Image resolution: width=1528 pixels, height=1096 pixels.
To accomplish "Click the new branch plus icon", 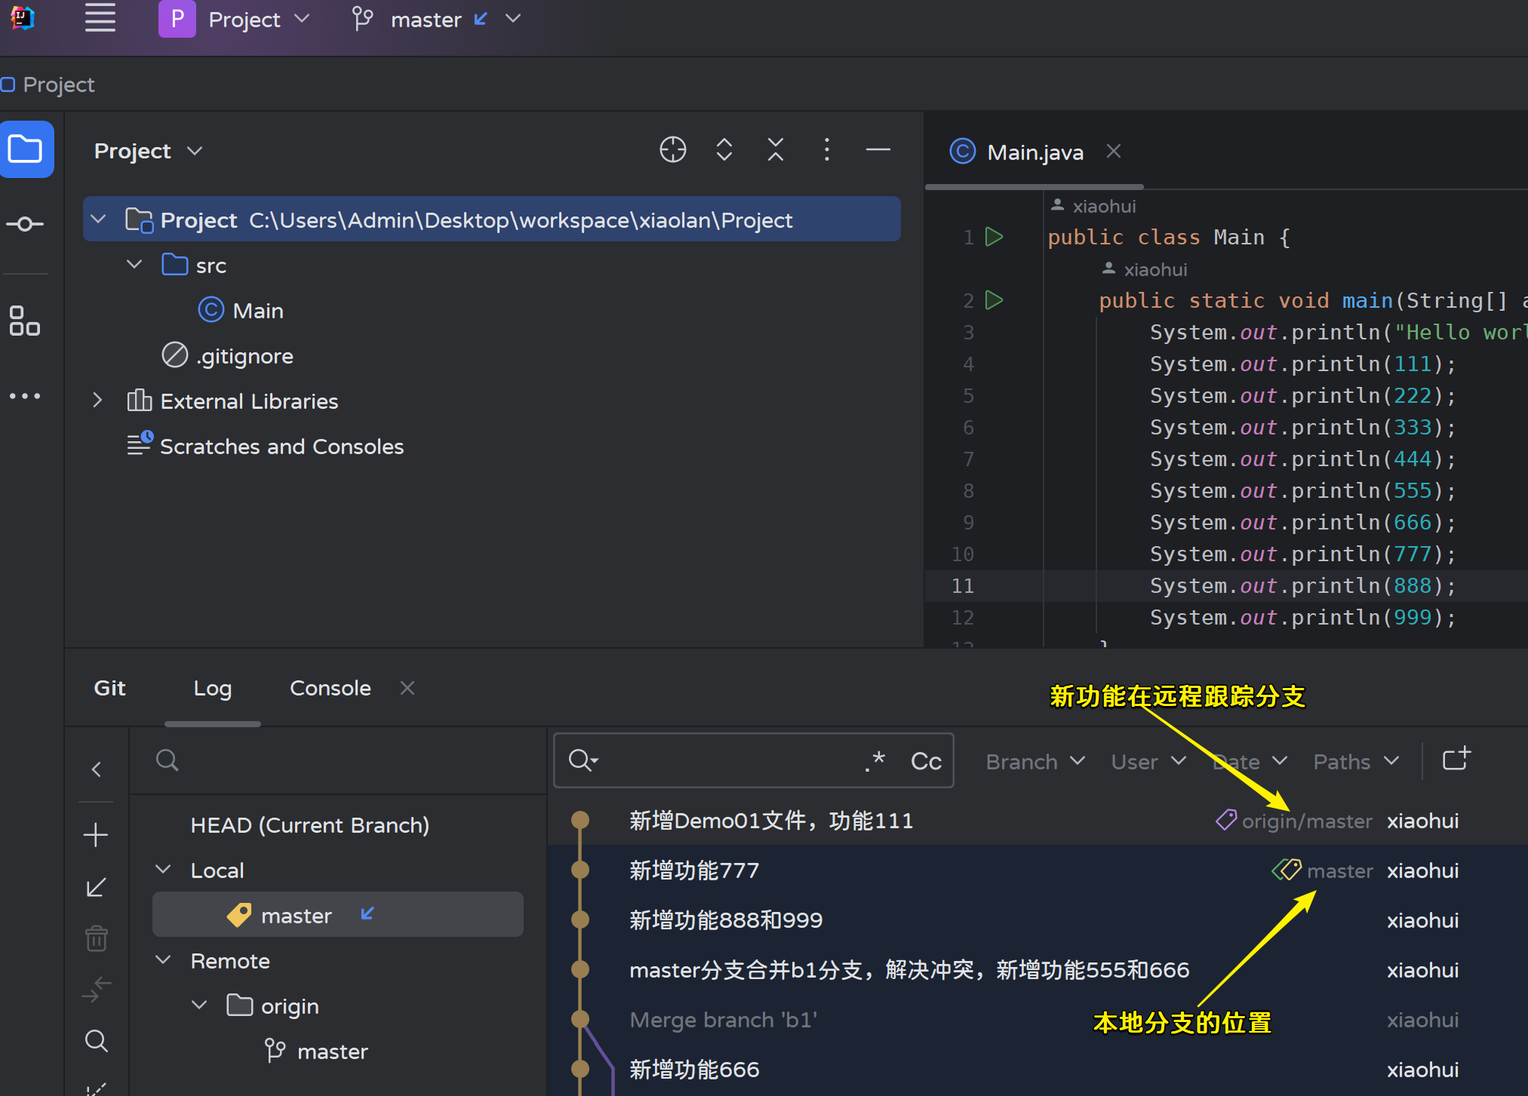I will (96, 835).
